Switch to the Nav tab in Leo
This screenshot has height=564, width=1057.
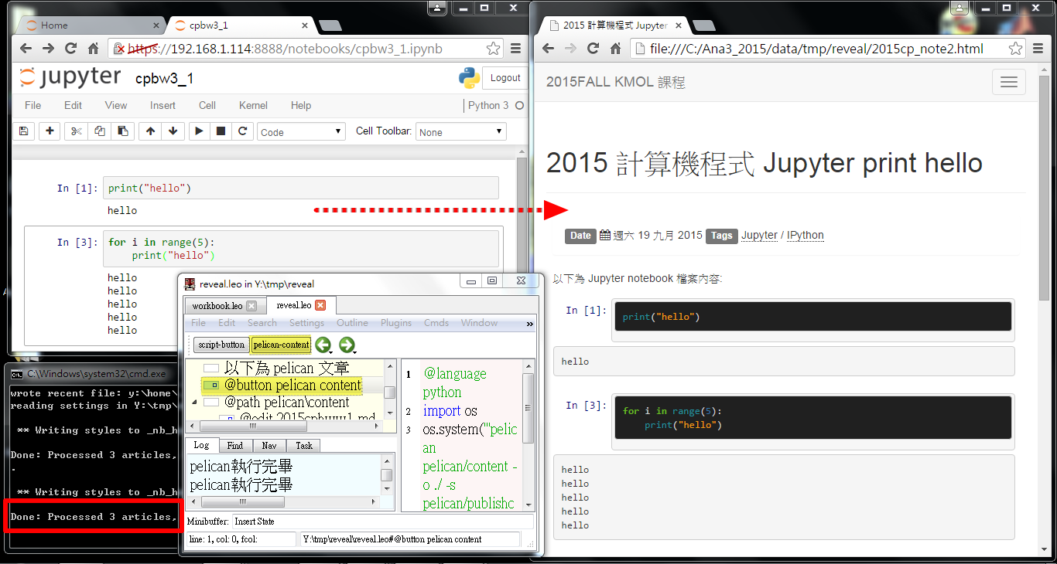point(269,445)
